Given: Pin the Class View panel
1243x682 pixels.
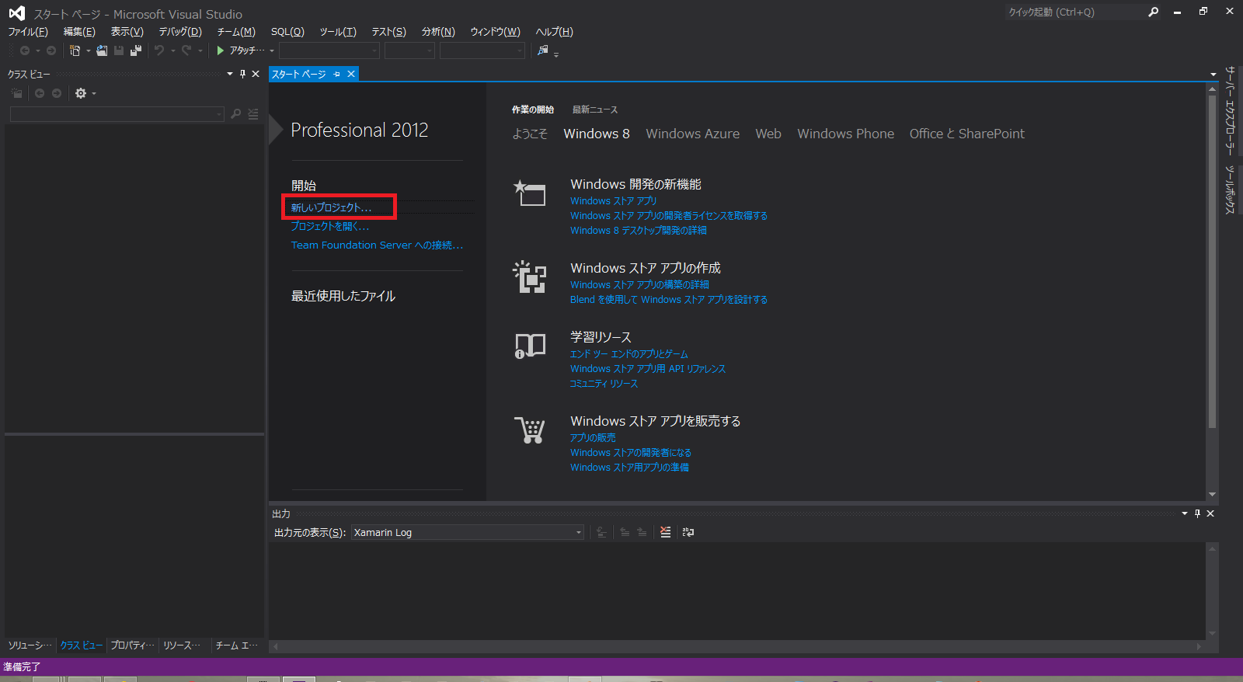Looking at the screenshot, I should tap(243, 74).
